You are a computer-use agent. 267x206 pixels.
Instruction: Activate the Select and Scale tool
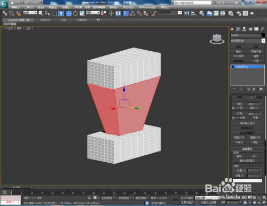click(x=82, y=13)
